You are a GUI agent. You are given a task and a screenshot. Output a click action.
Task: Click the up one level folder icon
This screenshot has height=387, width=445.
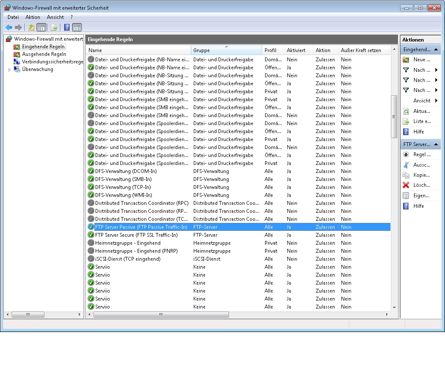tap(31, 28)
